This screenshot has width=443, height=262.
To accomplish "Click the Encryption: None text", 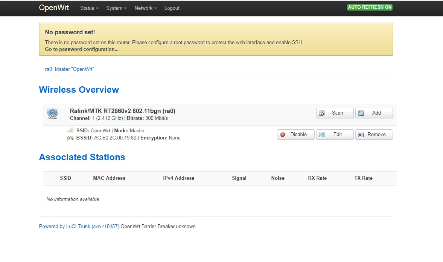I will [160, 138].
